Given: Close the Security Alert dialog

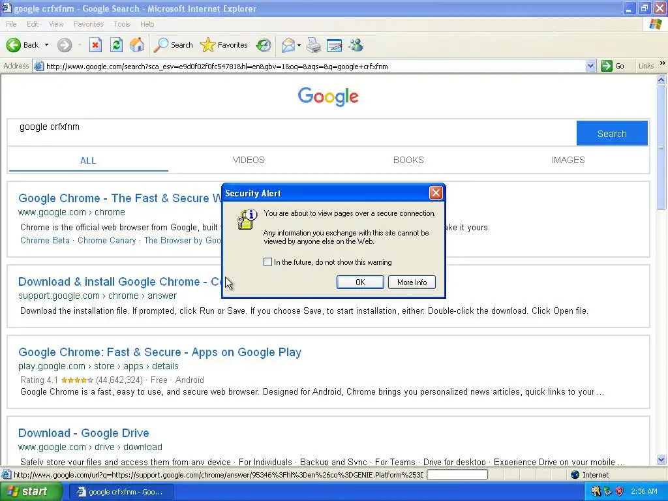Looking at the screenshot, I should (435, 193).
